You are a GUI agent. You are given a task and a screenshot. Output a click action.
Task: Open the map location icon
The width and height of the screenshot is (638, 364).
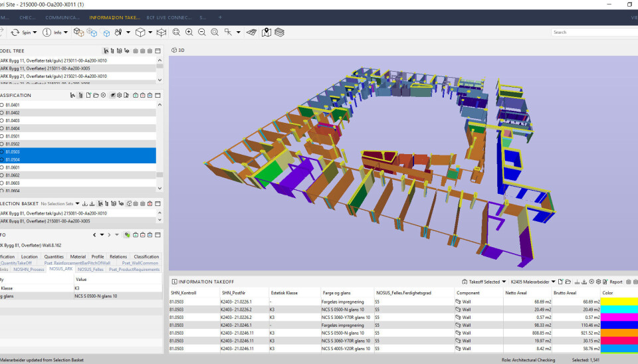(266, 32)
